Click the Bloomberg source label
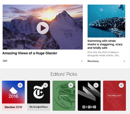 [93, 61]
